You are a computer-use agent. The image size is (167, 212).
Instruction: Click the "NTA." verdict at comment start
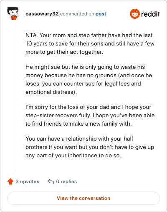(x=32, y=35)
